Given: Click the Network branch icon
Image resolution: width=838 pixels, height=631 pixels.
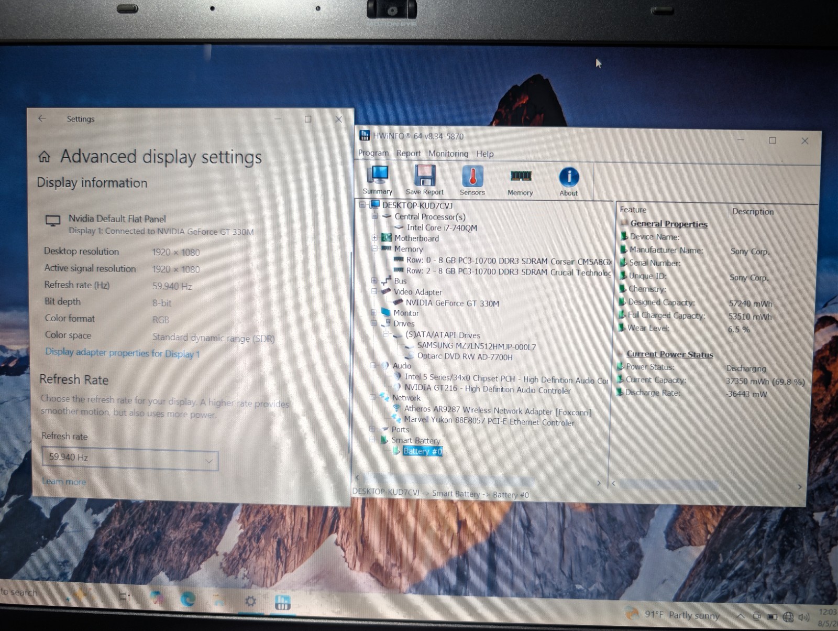Looking at the screenshot, I should point(384,397).
